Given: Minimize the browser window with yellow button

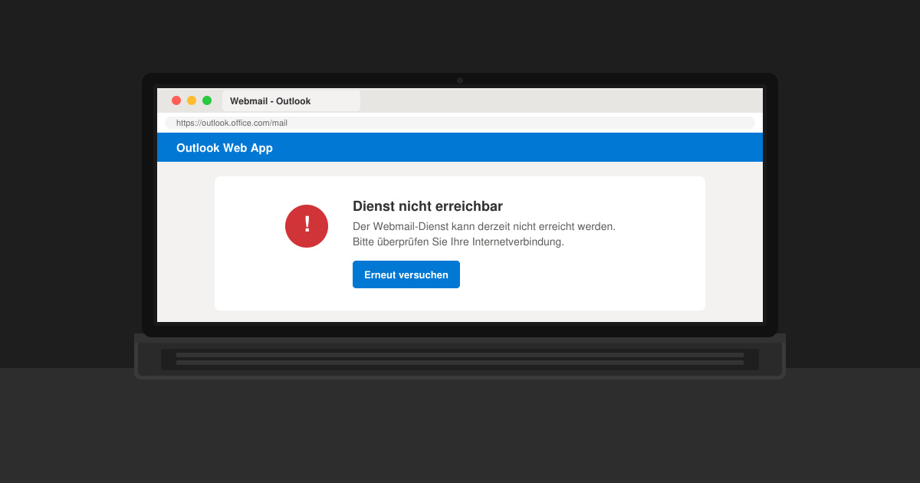Looking at the screenshot, I should [x=192, y=100].
